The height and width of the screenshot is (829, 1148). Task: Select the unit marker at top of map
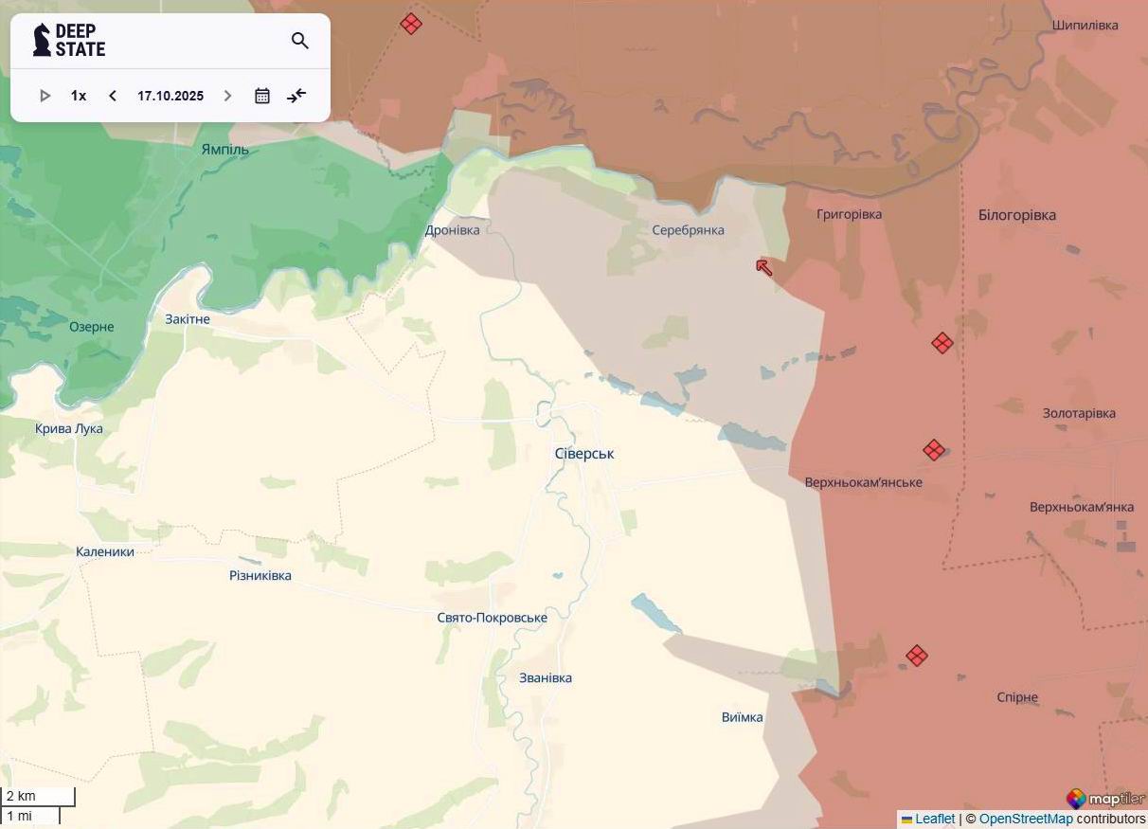point(411,24)
